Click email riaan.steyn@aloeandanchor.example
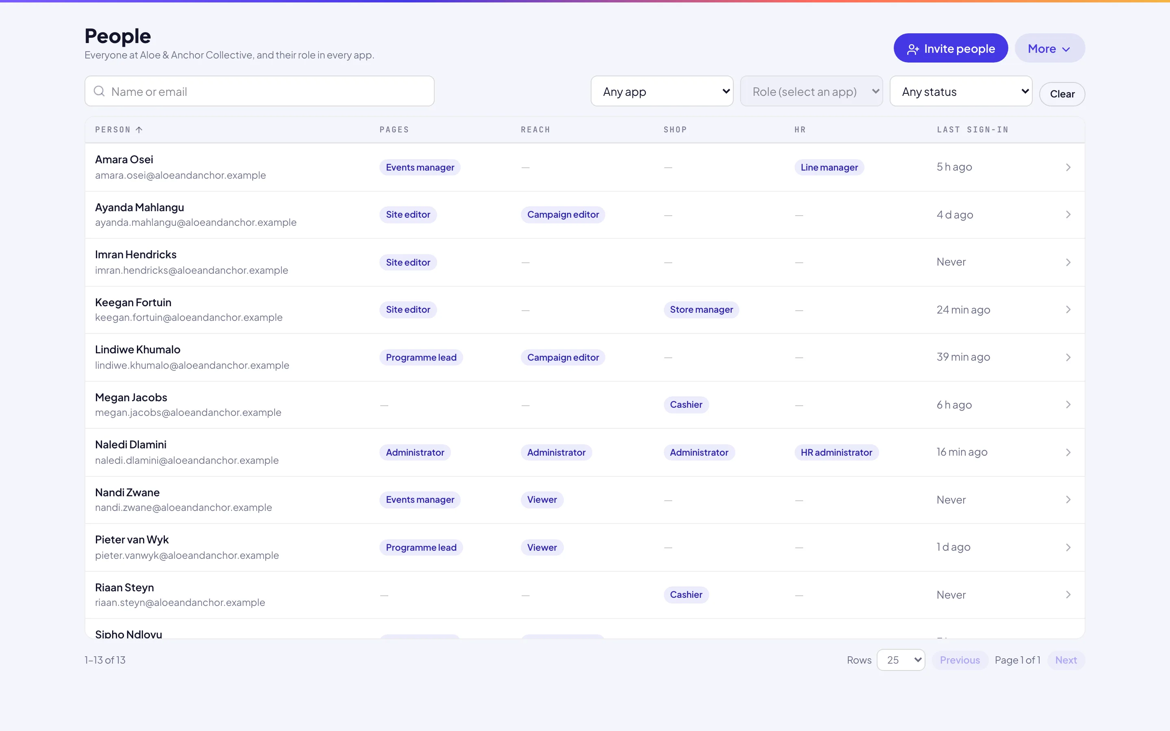This screenshot has width=1170, height=731. [x=180, y=602]
